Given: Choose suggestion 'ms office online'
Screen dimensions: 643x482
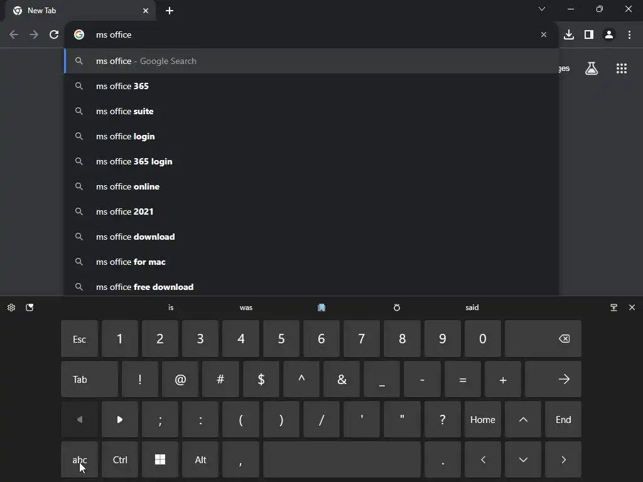Looking at the screenshot, I should [311, 186].
